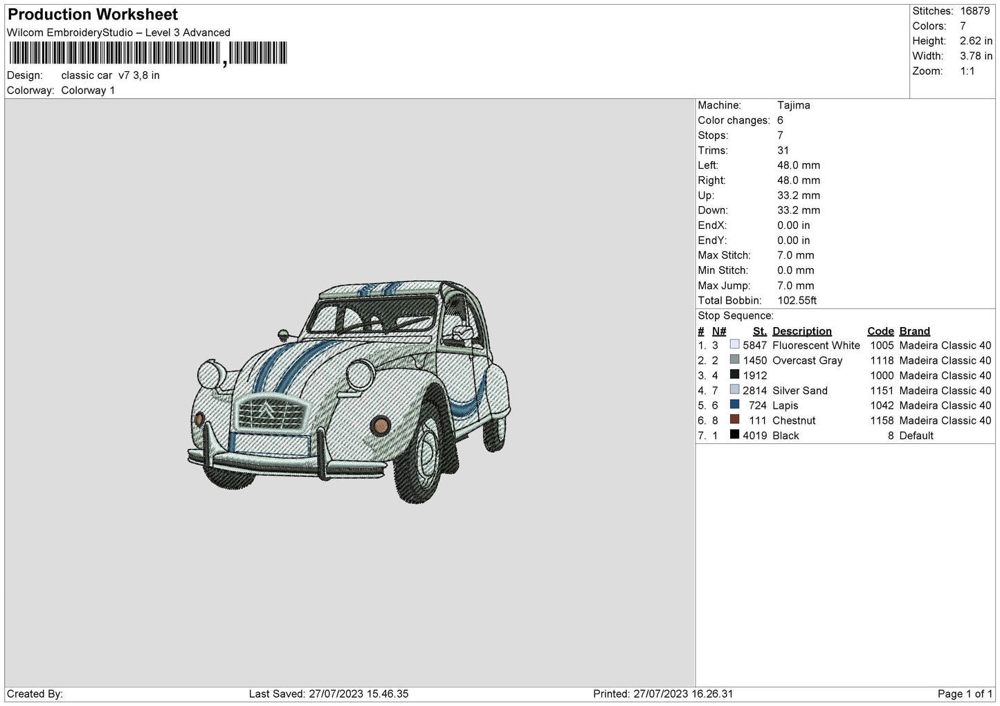Click the Overcast Gray color swatch

coord(734,360)
